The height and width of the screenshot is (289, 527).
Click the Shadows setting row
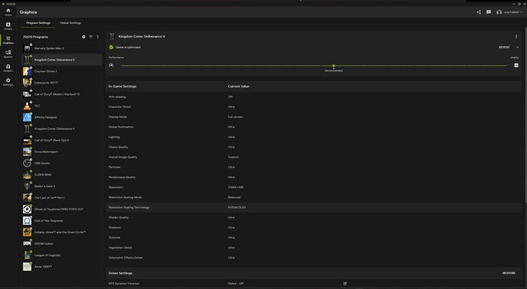(x=314, y=228)
